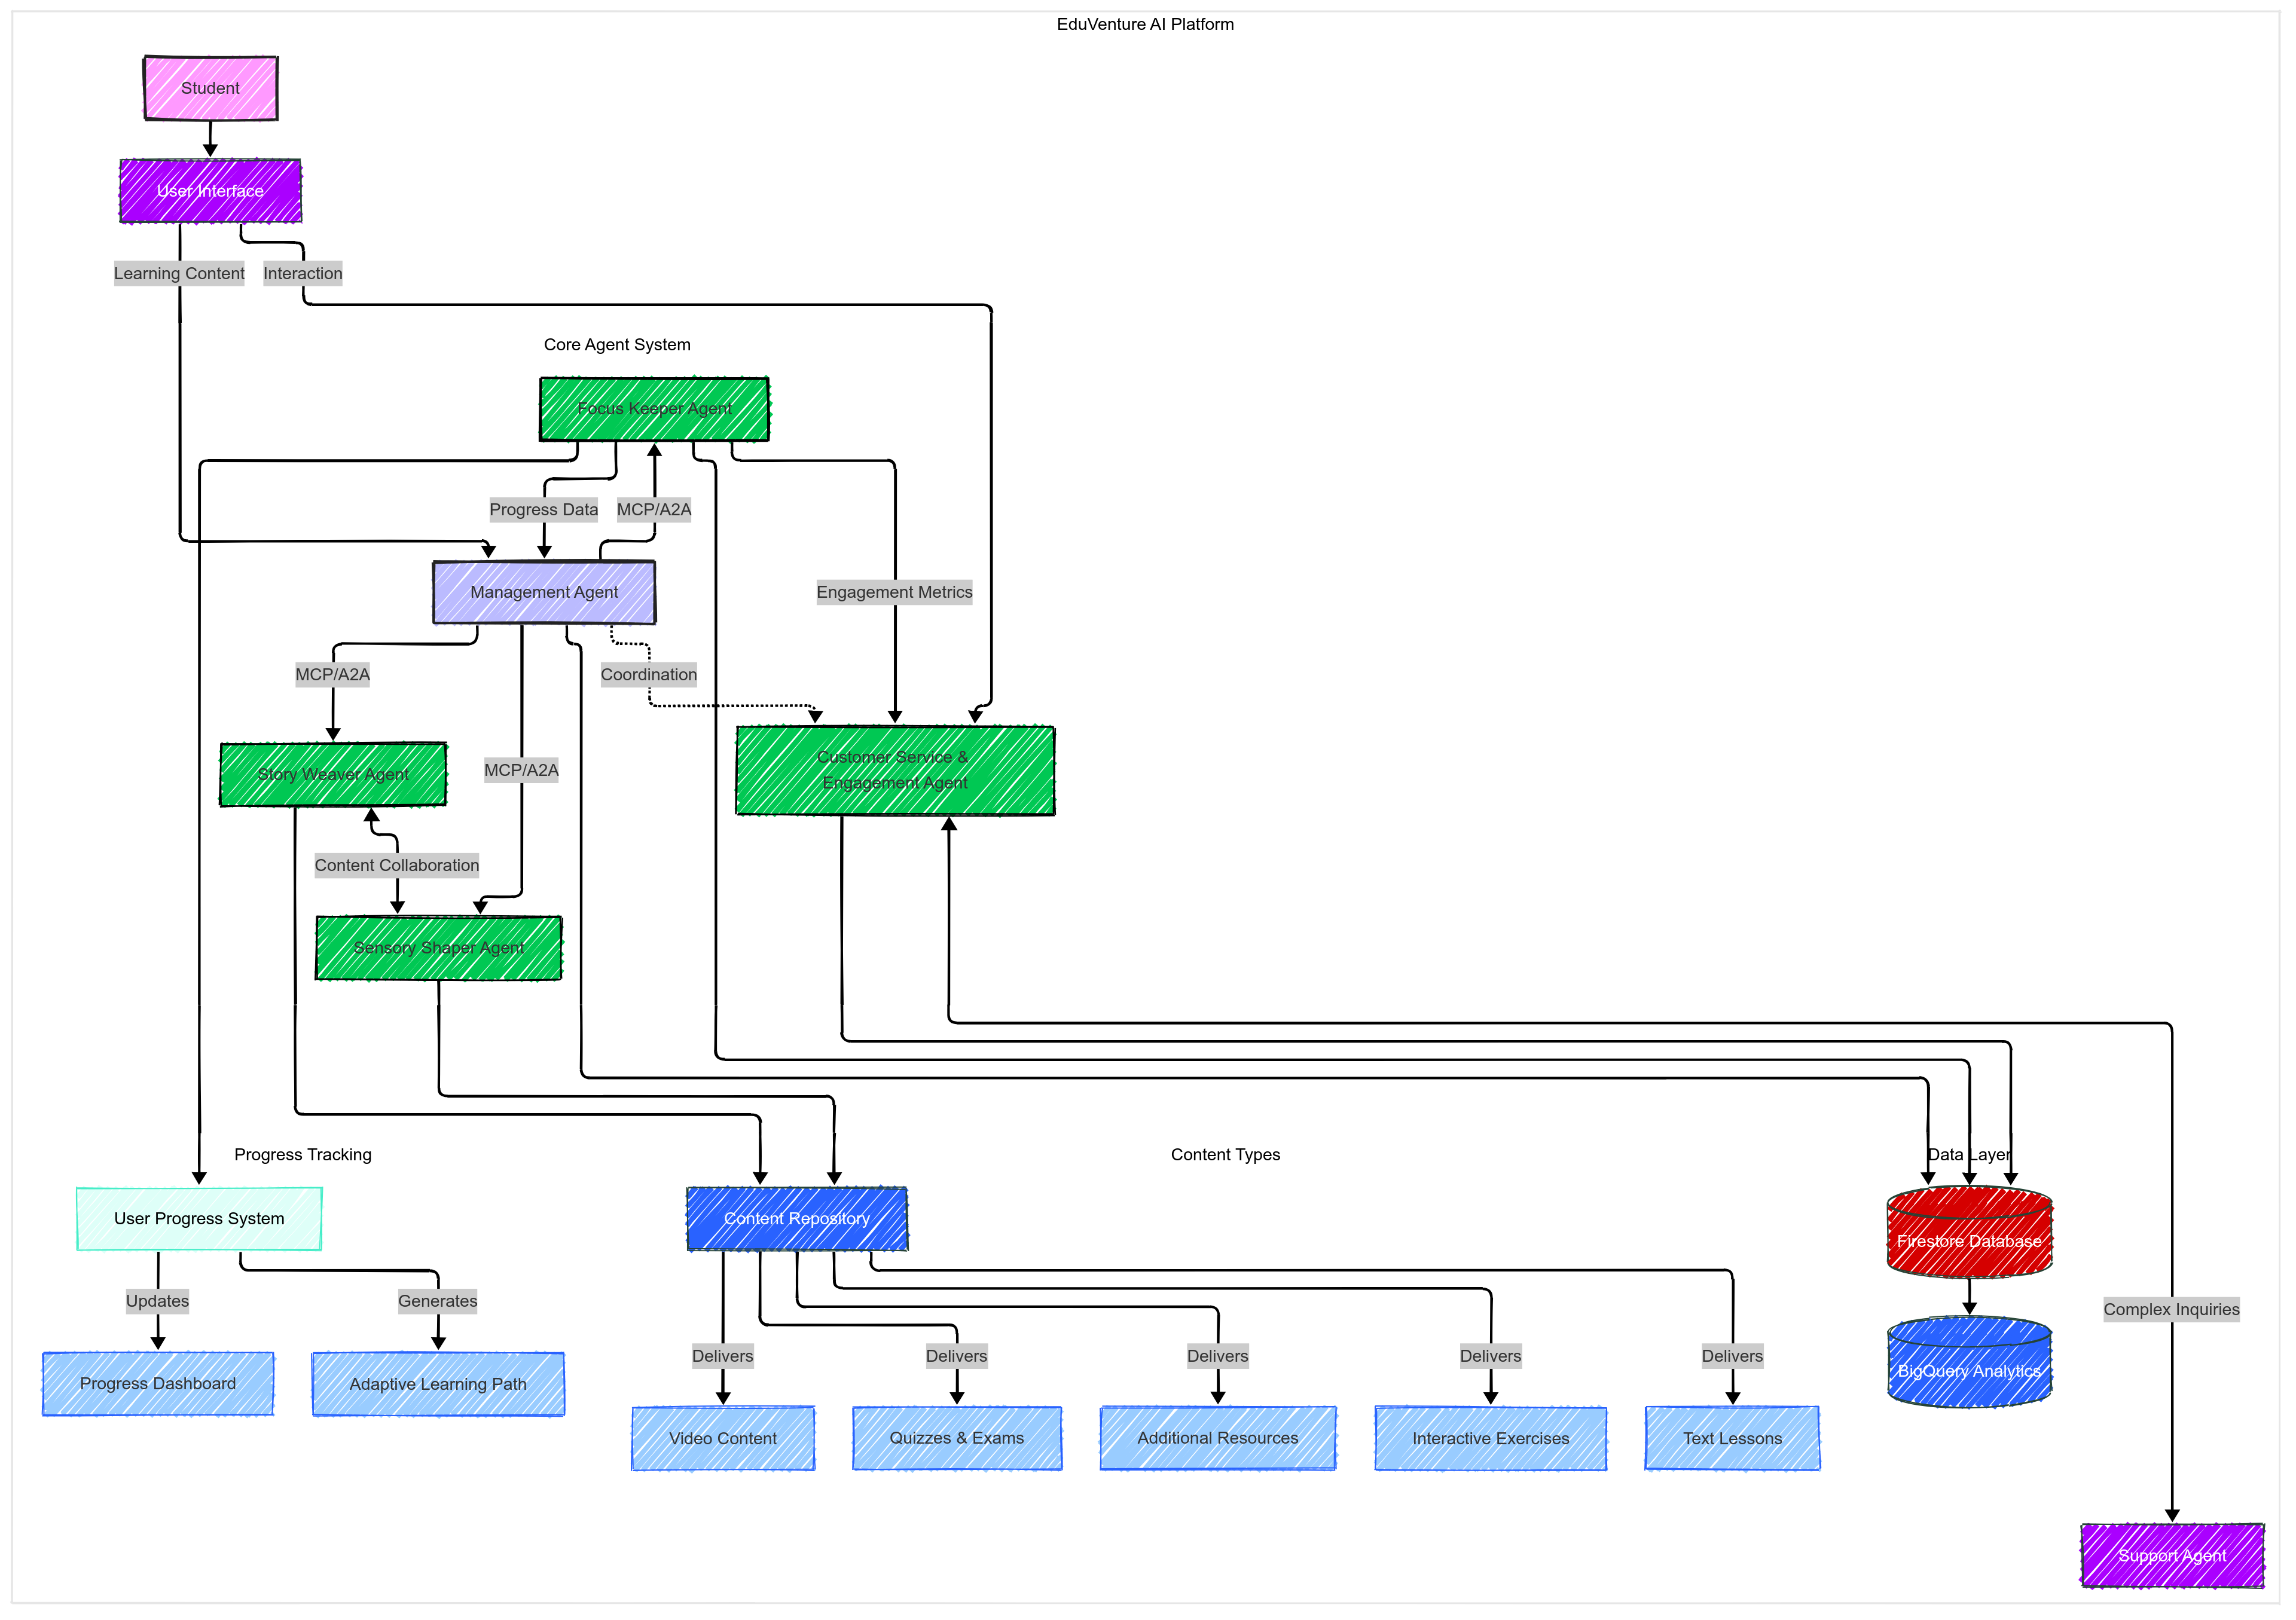This screenshot has width=2296, height=1620.
Task: Click the Video Content node
Action: click(x=723, y=1439)
